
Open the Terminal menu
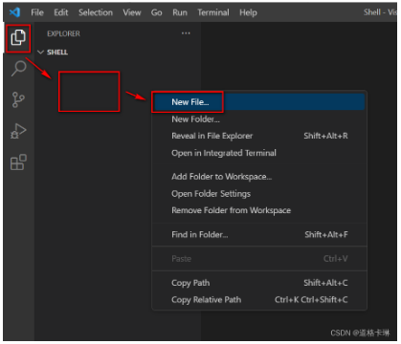(x=213, y=12)
